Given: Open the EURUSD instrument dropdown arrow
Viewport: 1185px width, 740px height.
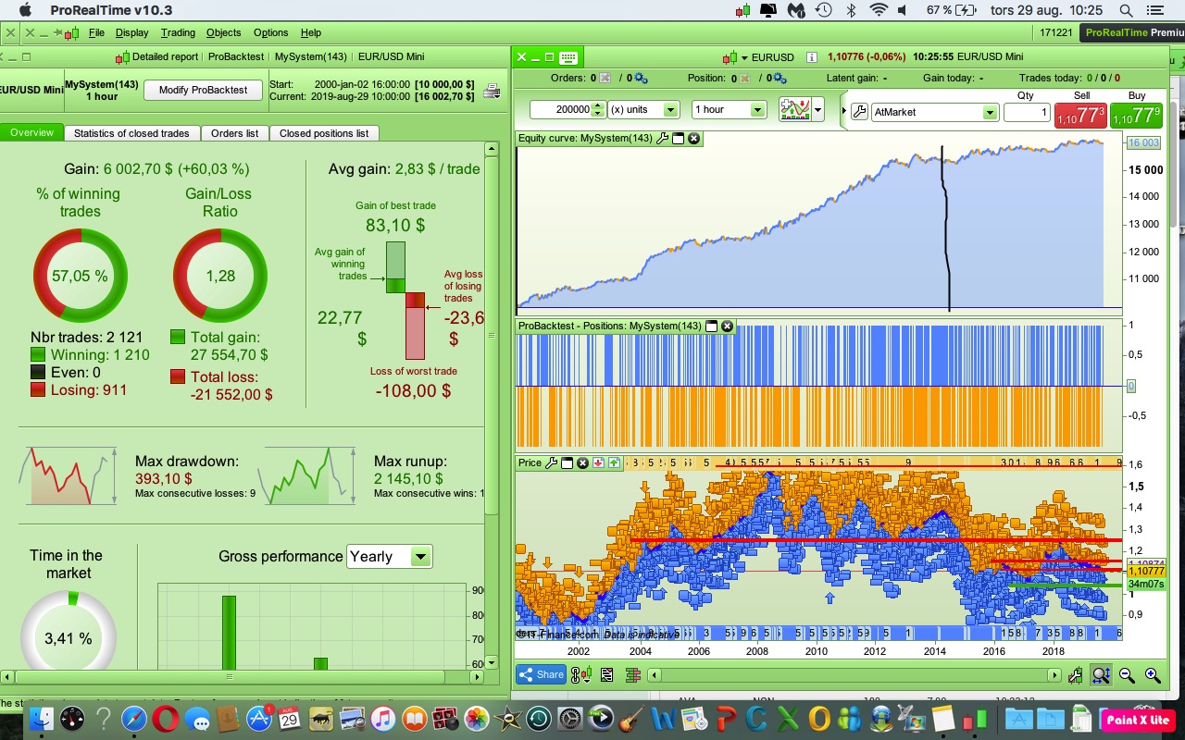Looking at the screenshot, I should click(x=745, y=57).
